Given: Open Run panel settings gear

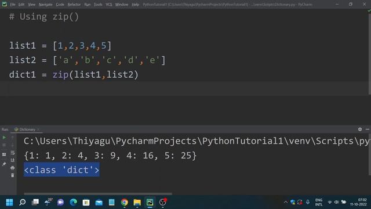Looking at the screenshot, I should pyautogui.click(x=360, y=129).
